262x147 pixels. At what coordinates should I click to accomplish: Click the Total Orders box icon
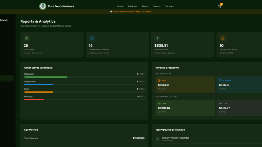[x=27, y=38]
